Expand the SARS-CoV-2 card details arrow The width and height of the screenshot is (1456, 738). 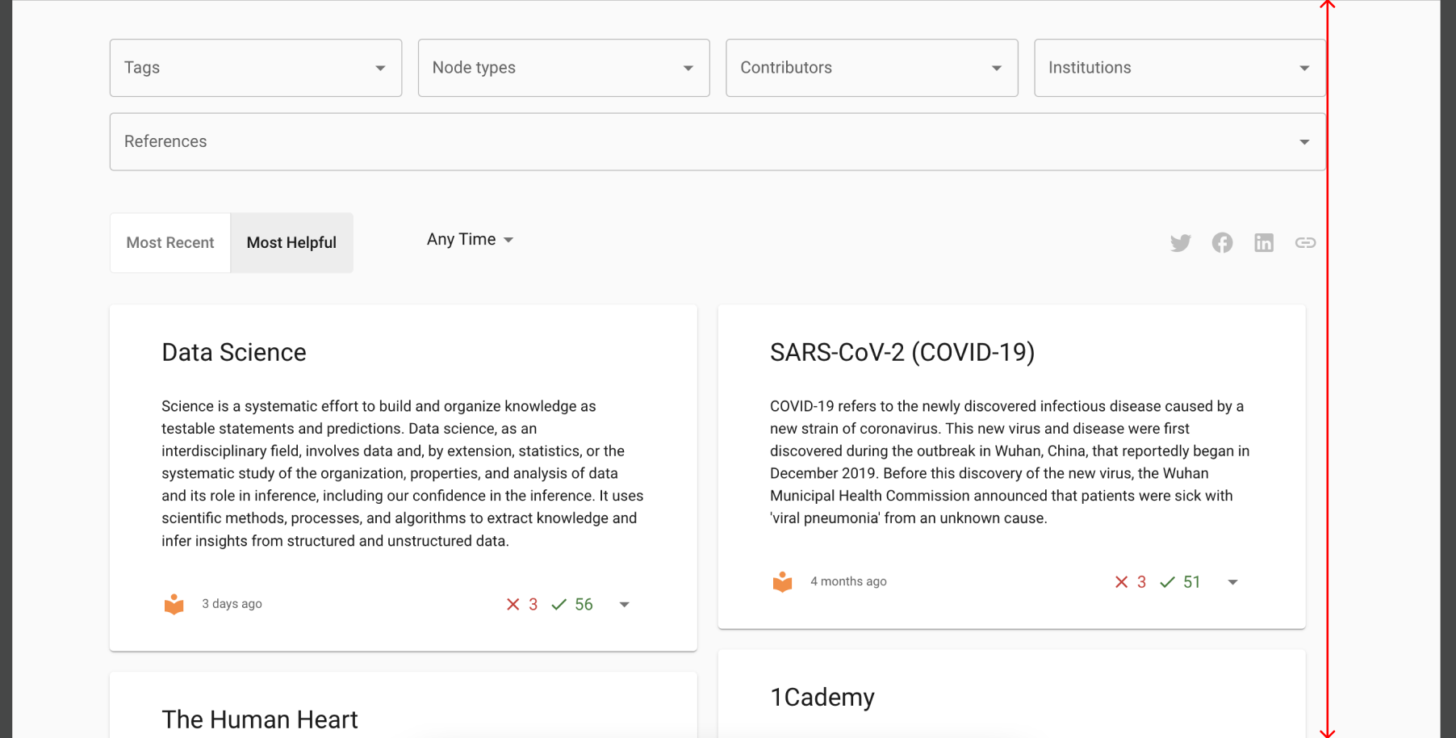click(x=1232, y=582)
